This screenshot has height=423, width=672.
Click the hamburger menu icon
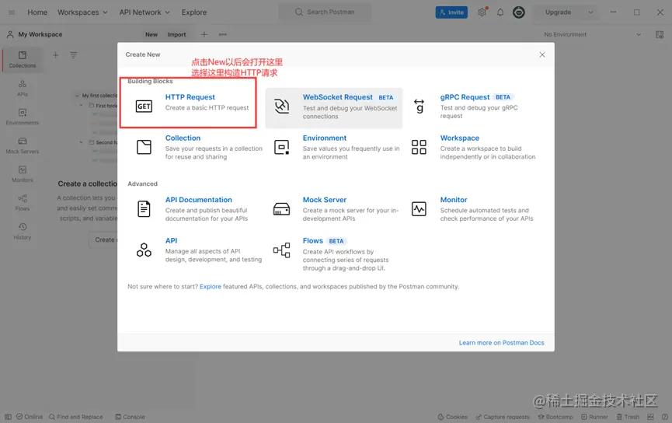pos(12,12)
